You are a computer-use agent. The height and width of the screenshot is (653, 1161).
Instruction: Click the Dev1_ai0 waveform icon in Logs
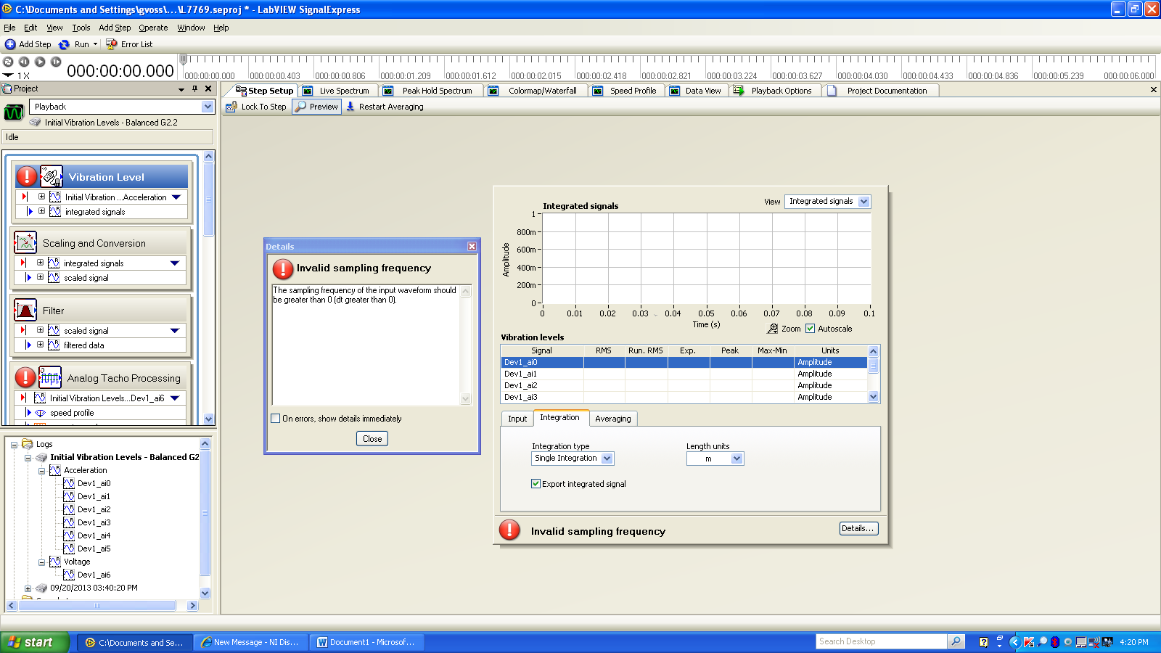coord(69,483)
